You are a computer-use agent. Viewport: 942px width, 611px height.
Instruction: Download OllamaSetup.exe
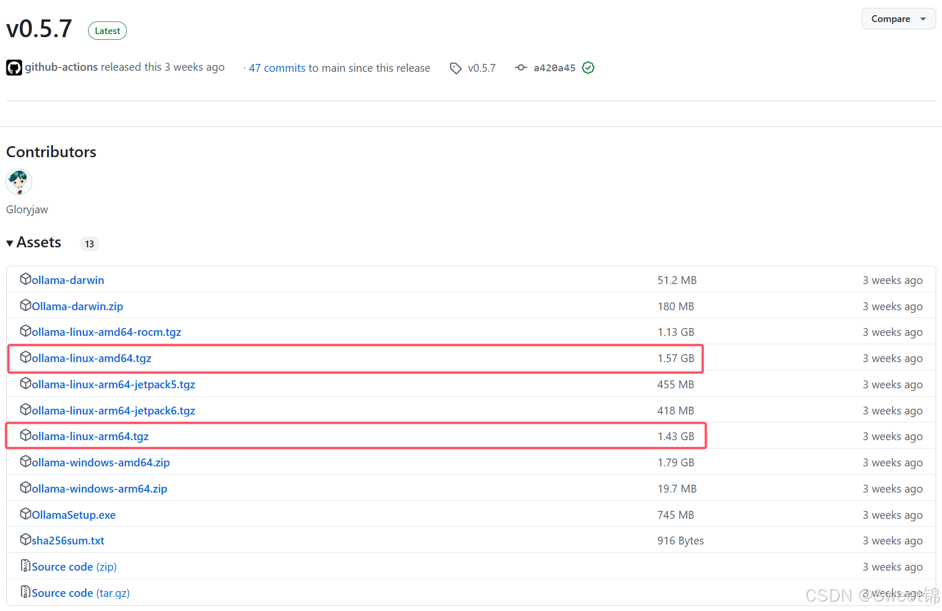pos(73,515)
